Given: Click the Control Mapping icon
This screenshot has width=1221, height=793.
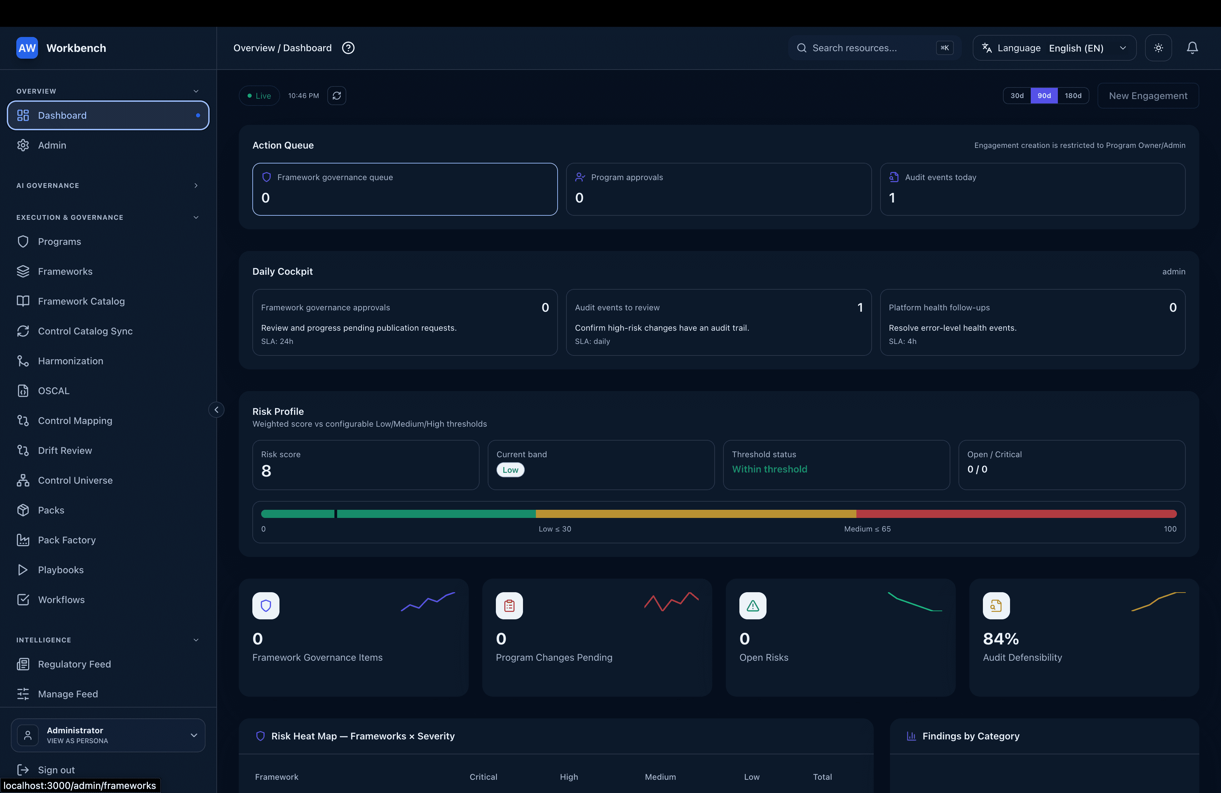Looking at the screenshot, I should point(23,421).
